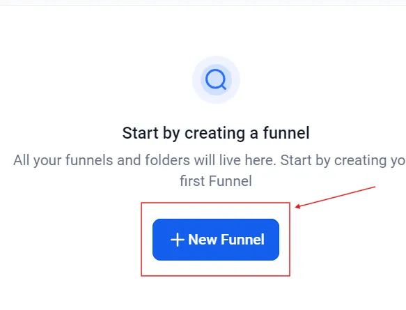
Task: Click the bottom edge of the red highlight box
Action: (x=215, y=276)
